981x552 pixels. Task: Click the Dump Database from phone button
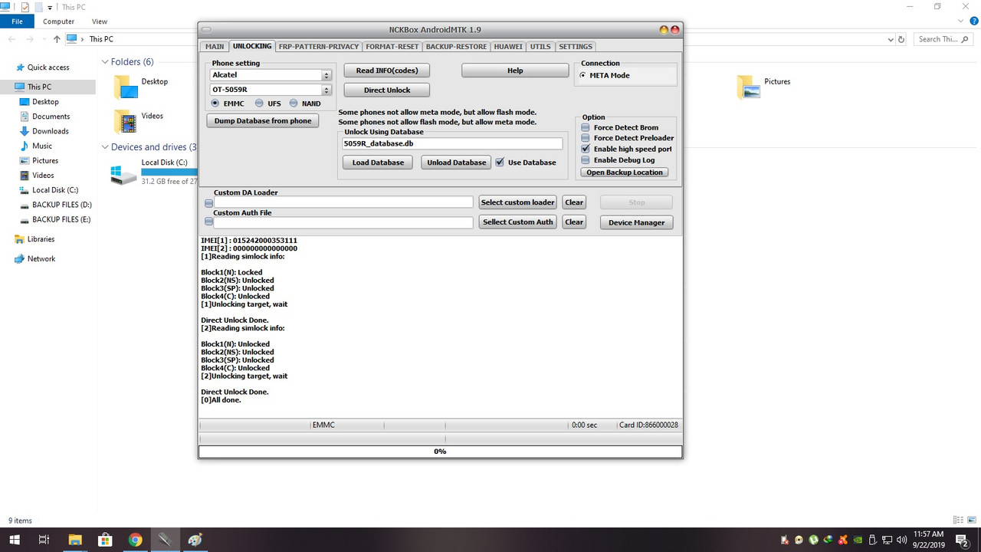tap(263, 121)
